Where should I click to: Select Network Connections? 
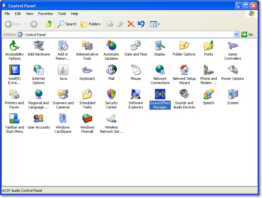coord(160,74)
